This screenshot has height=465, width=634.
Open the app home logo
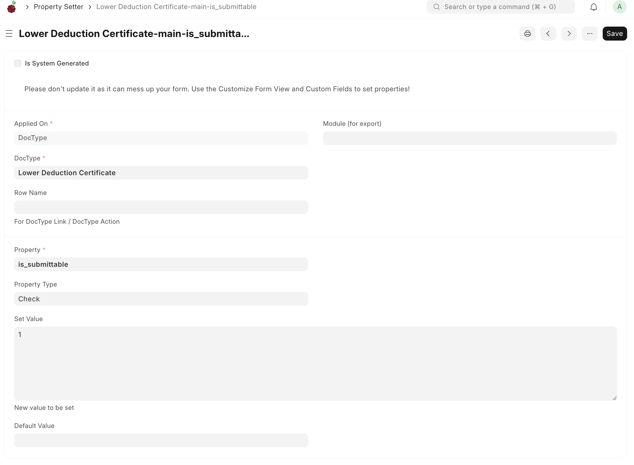click(12, 7)
